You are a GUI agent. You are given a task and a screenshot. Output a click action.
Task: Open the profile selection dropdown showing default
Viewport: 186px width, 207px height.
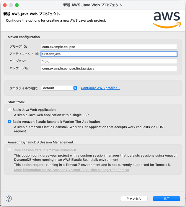coord(59,88)
